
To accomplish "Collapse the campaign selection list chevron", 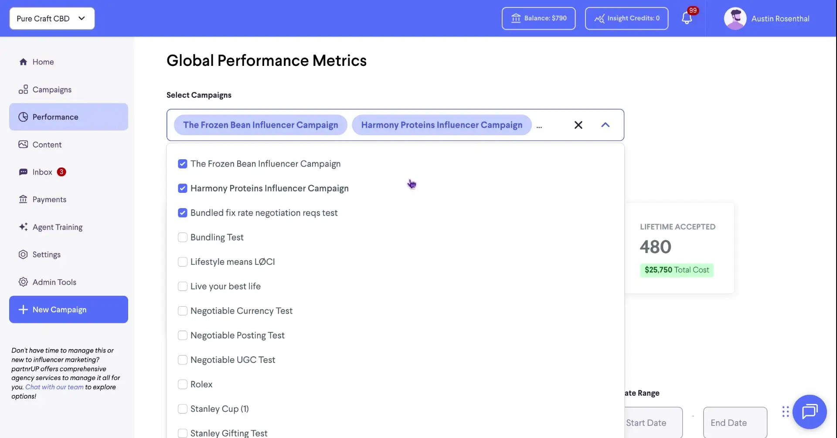I will tap(605, 125).
